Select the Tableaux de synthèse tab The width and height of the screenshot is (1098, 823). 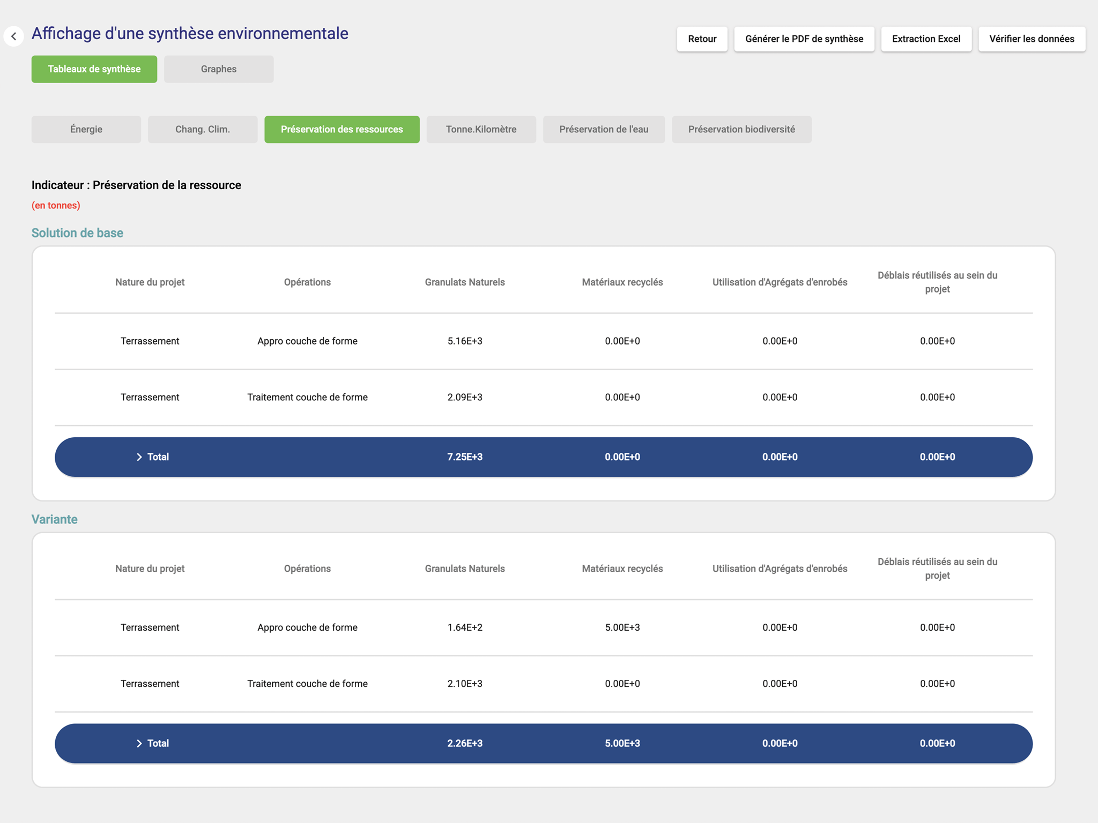94,69
